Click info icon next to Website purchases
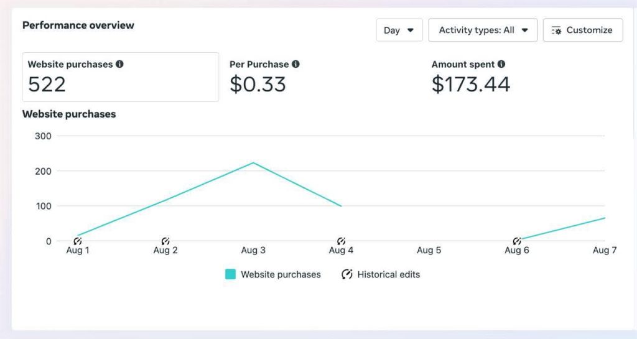637x339 pixels. tap(119, 64)
